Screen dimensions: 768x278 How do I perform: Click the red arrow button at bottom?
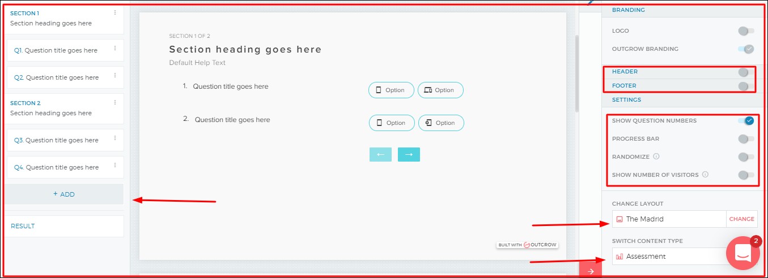(591, 271)
